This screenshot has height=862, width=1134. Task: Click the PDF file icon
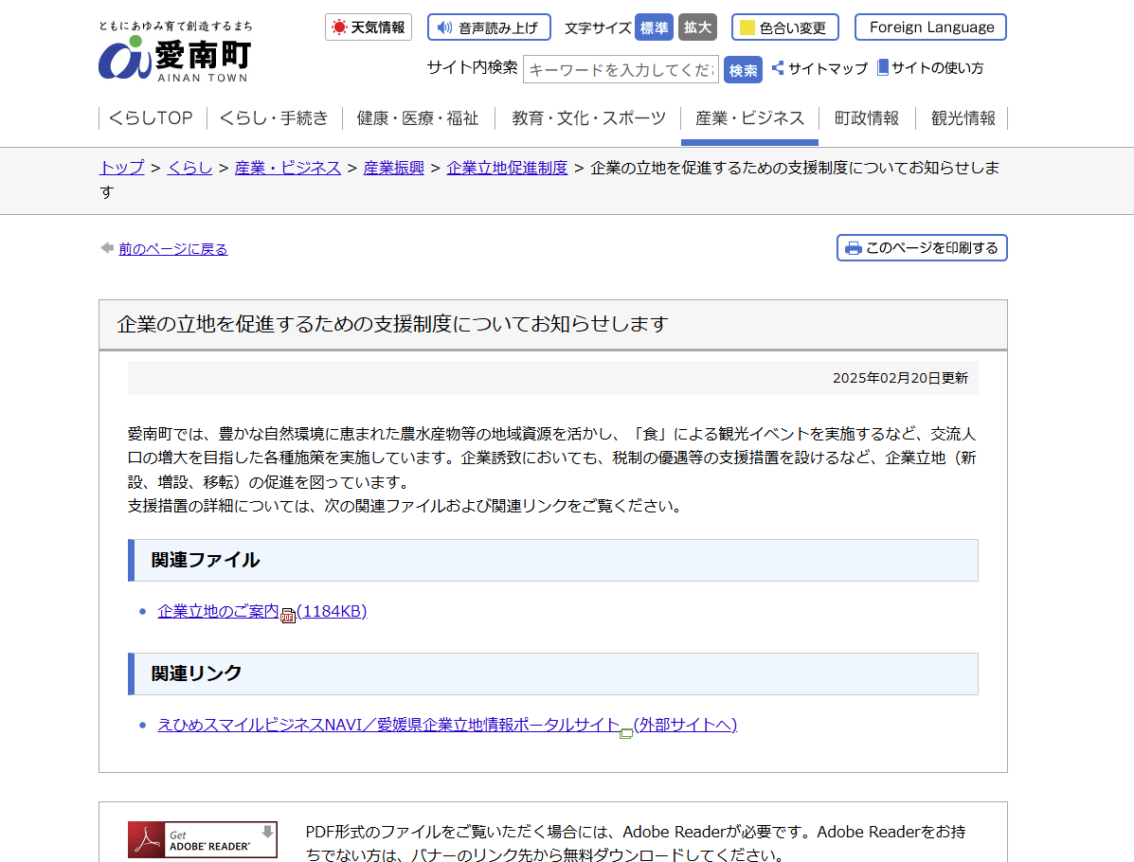[x=288, y=616]
